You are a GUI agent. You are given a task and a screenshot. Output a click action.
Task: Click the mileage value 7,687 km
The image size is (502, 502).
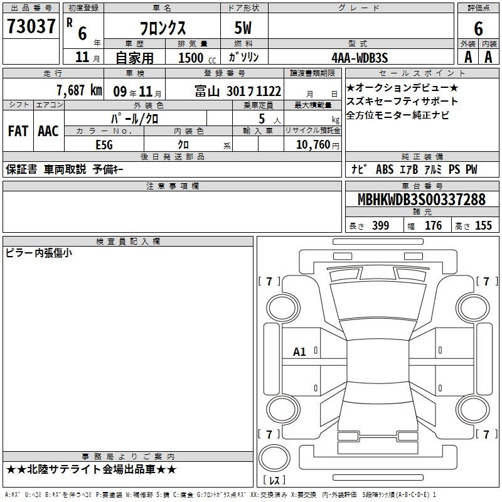[x=79, y=90]
